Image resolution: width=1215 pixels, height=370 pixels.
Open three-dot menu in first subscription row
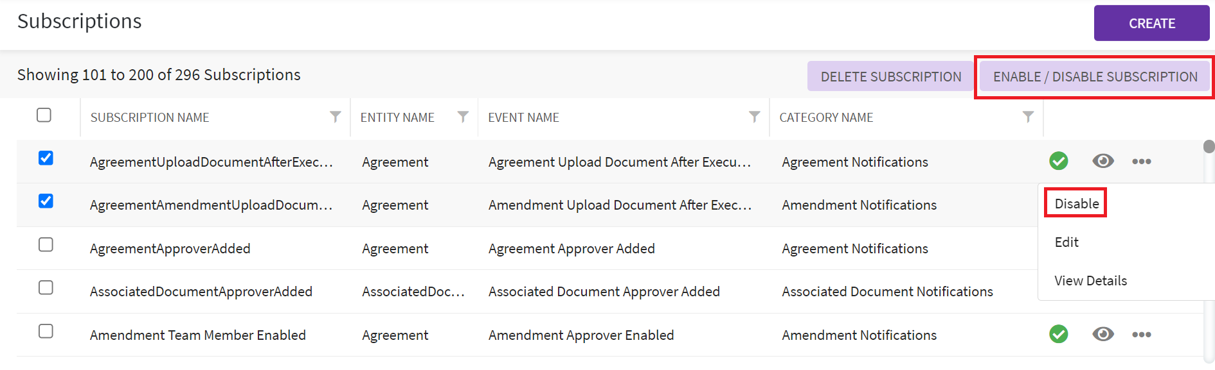click(x=1141, y=161)
